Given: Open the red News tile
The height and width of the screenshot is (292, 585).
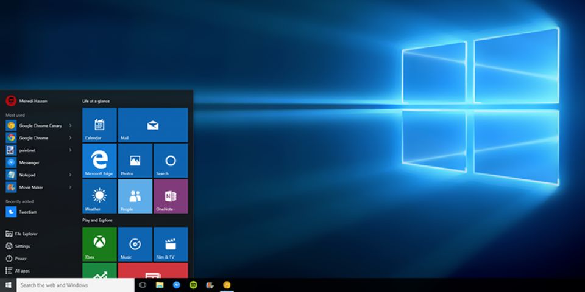Looking at the screenshot, I should point(153,270).
